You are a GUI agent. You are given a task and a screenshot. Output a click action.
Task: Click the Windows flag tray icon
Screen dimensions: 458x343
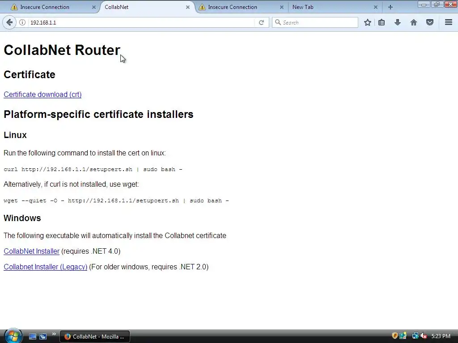coord(403,336)
